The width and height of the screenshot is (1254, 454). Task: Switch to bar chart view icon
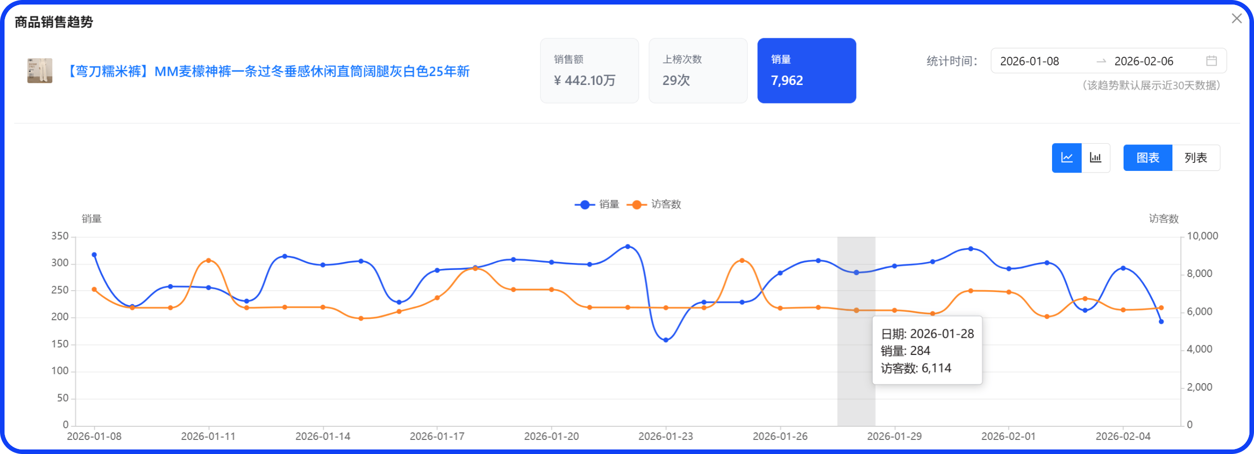pyautogui.click(x=1095, y=158)
